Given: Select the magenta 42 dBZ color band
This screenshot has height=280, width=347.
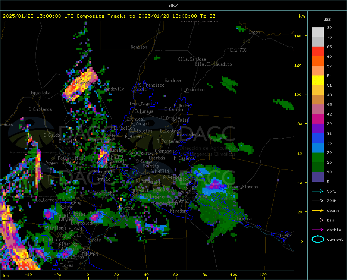Looking at the screenshot, I should pyautogui.click(x=318, y=119).
